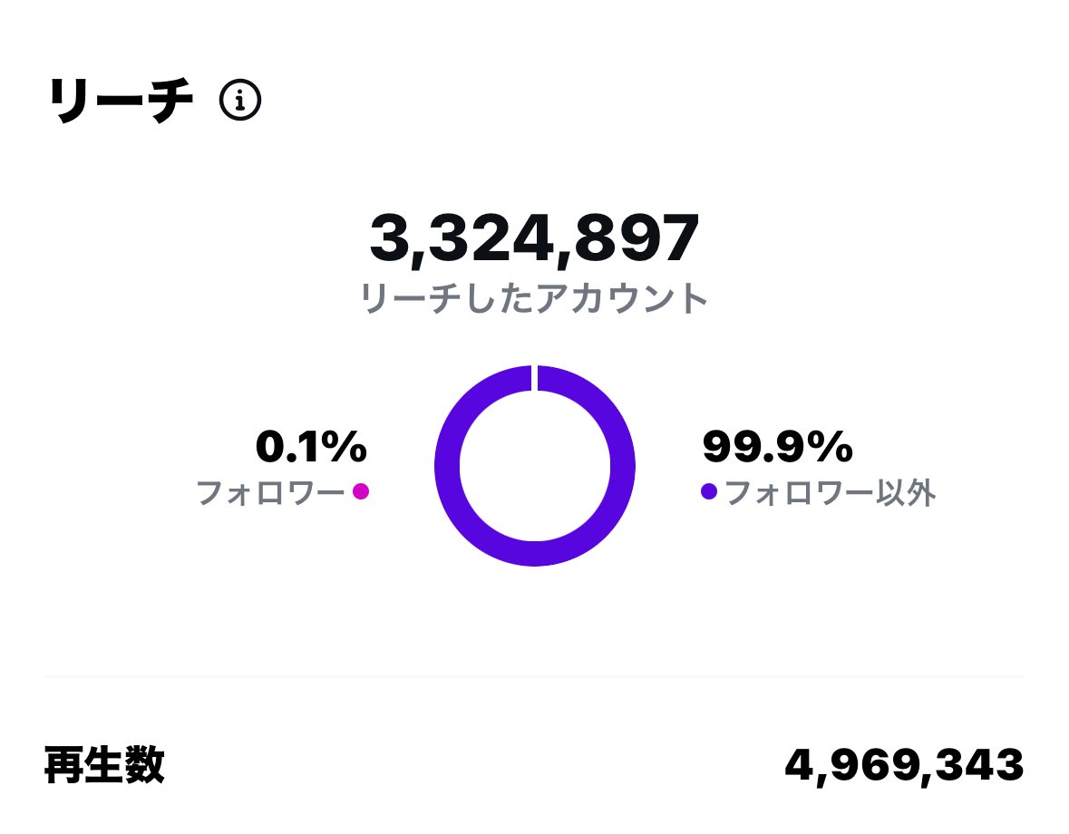Click the divider line above 再生数

click(535, 676)
